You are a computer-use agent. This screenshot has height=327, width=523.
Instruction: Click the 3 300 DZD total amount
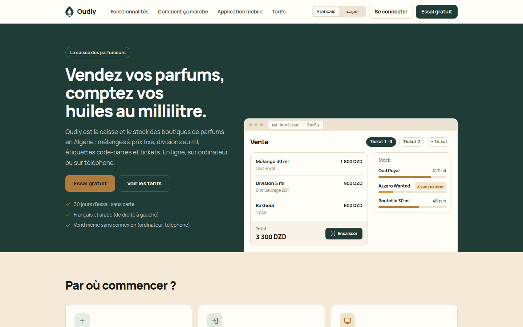tap(271, 237)
